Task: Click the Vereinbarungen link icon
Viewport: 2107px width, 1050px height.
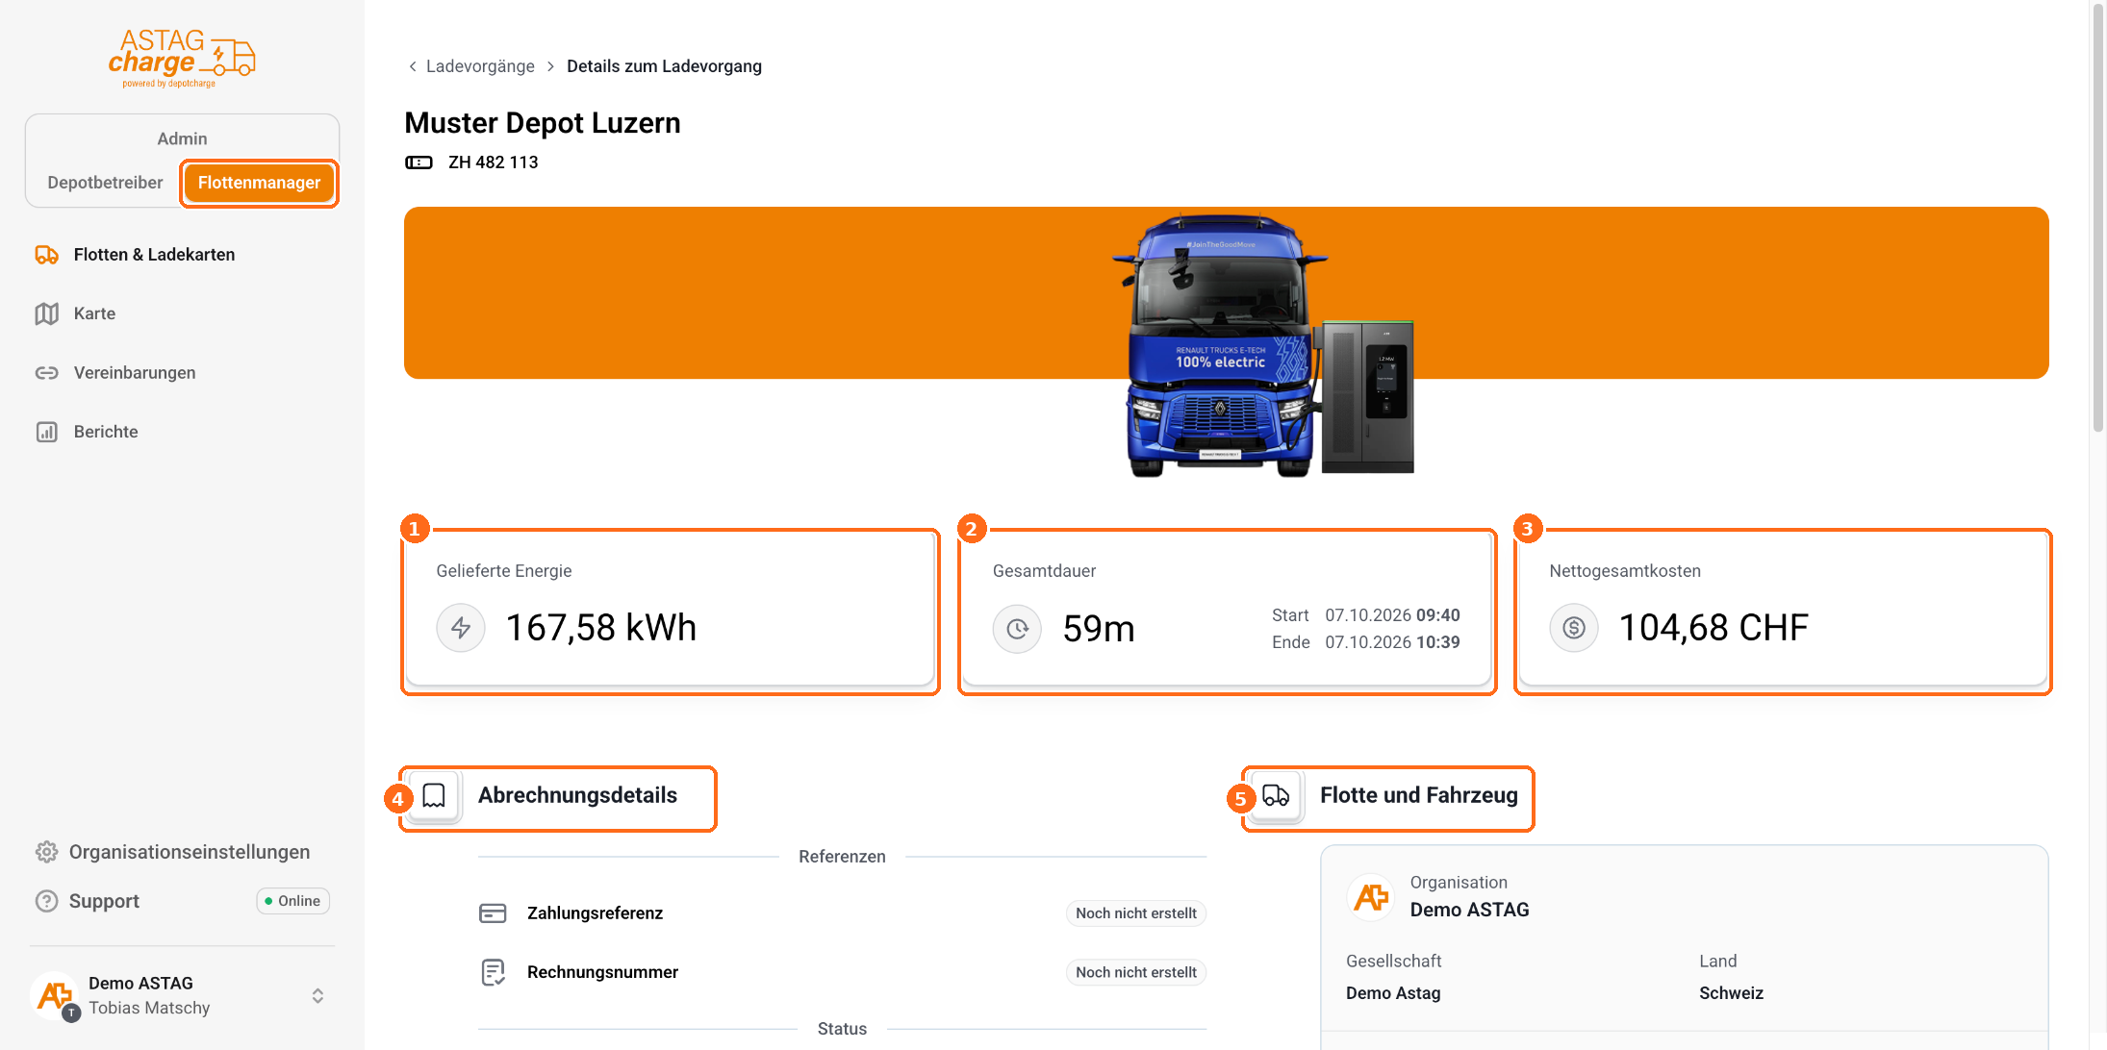Action: 46,373
